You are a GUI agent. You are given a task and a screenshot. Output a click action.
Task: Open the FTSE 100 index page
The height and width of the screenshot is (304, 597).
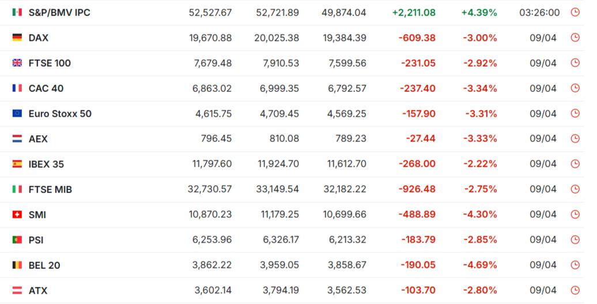click(50, 63)
